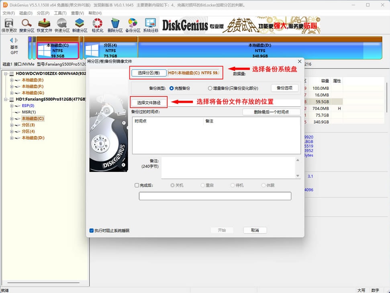The image size is (390, 293).
Task: Click inside the 备注 notes text box
Action: coord(228,168)
